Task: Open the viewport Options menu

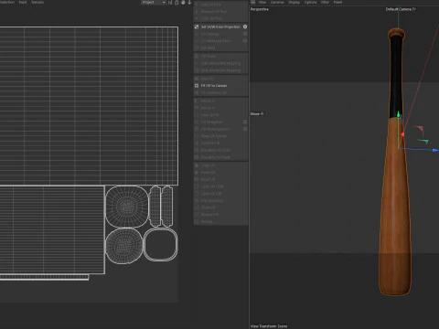Action: 310,2
